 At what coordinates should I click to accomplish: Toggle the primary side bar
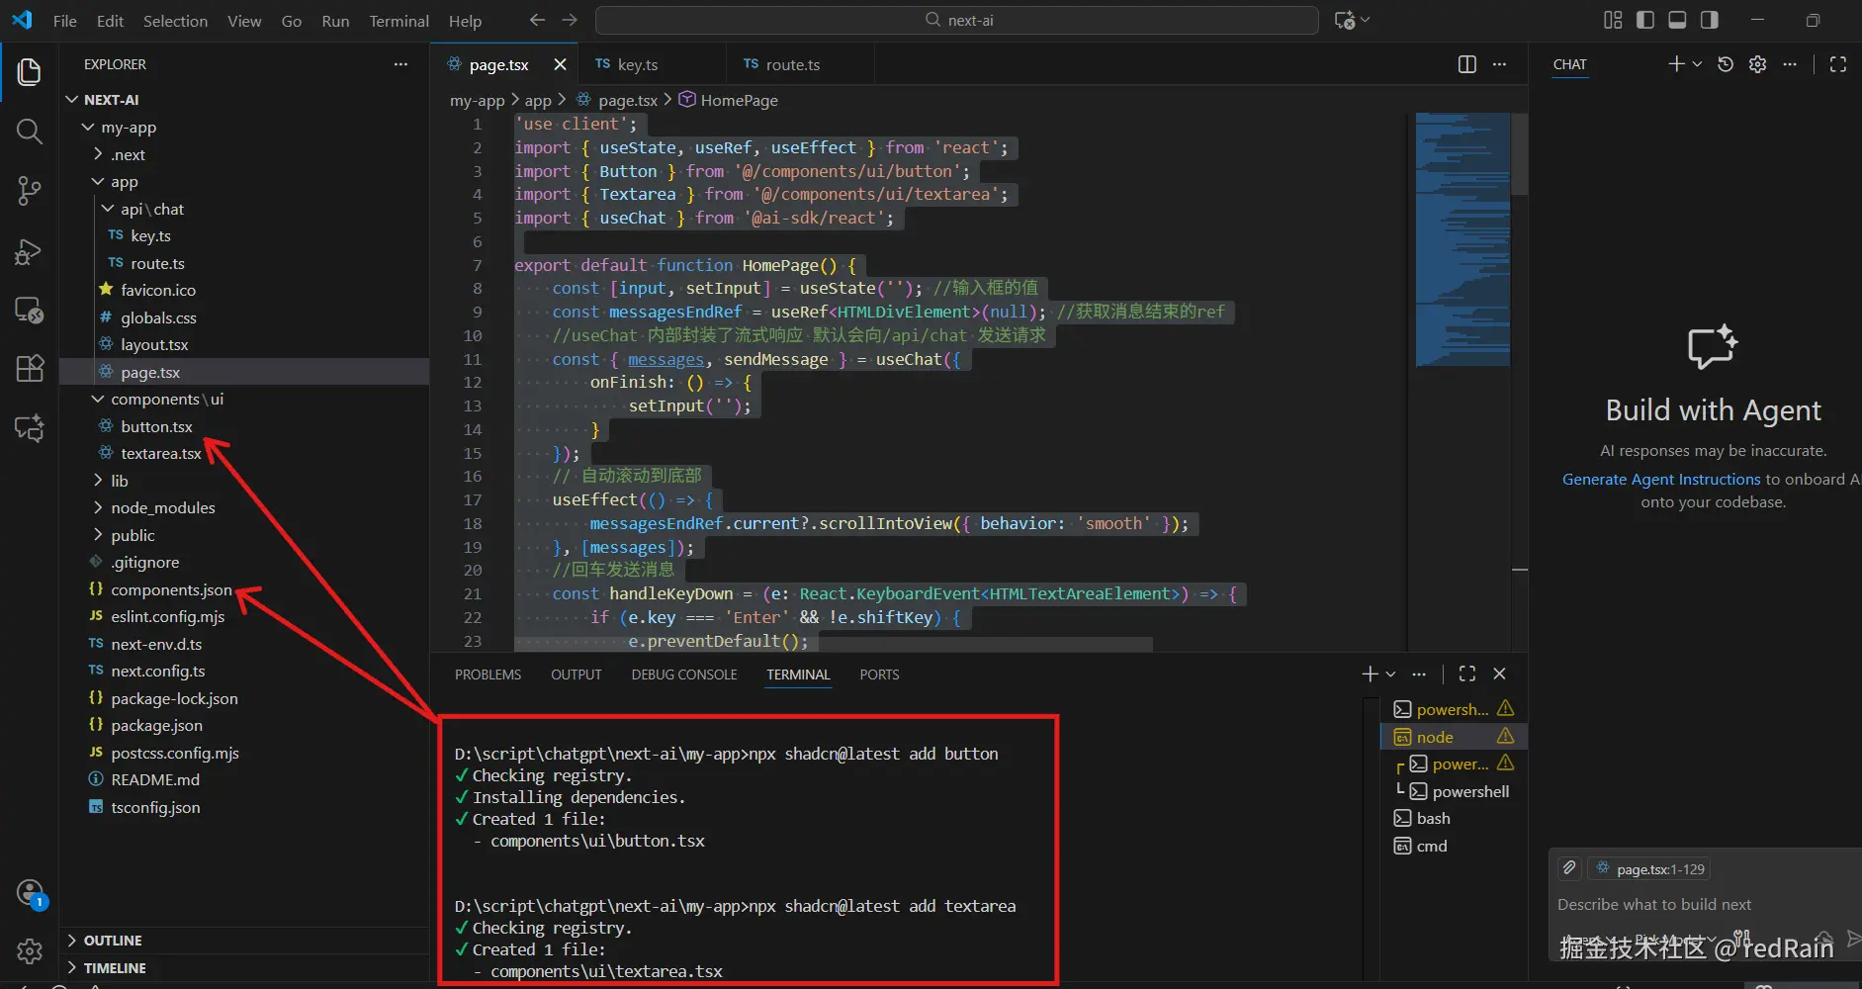[1645, 20]
